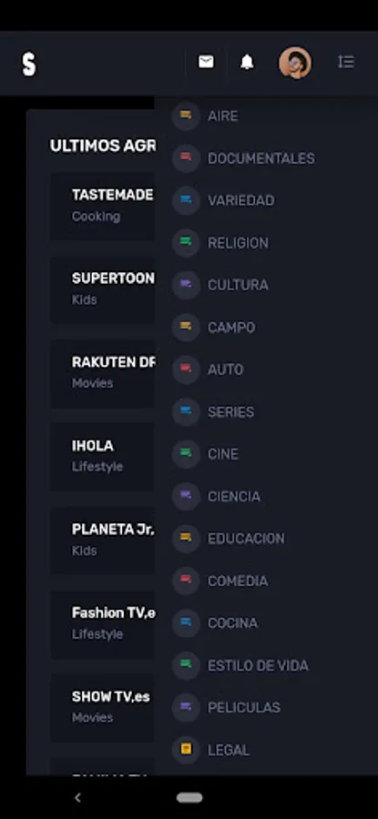Tap the user profile avatar
Screen dimensions: 378x819
pos(295,63)
